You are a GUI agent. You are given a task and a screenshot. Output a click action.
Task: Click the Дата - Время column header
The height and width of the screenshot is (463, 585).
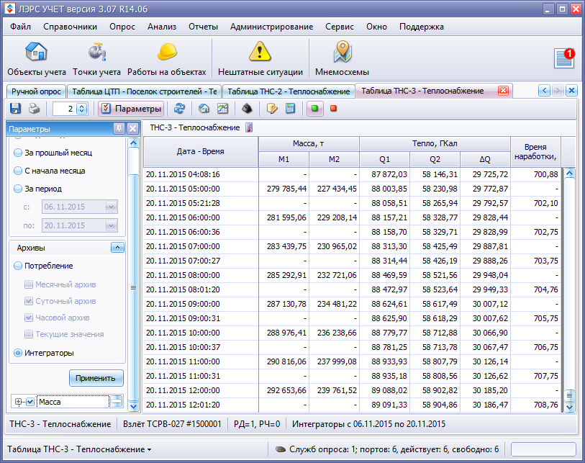(200, 152)
